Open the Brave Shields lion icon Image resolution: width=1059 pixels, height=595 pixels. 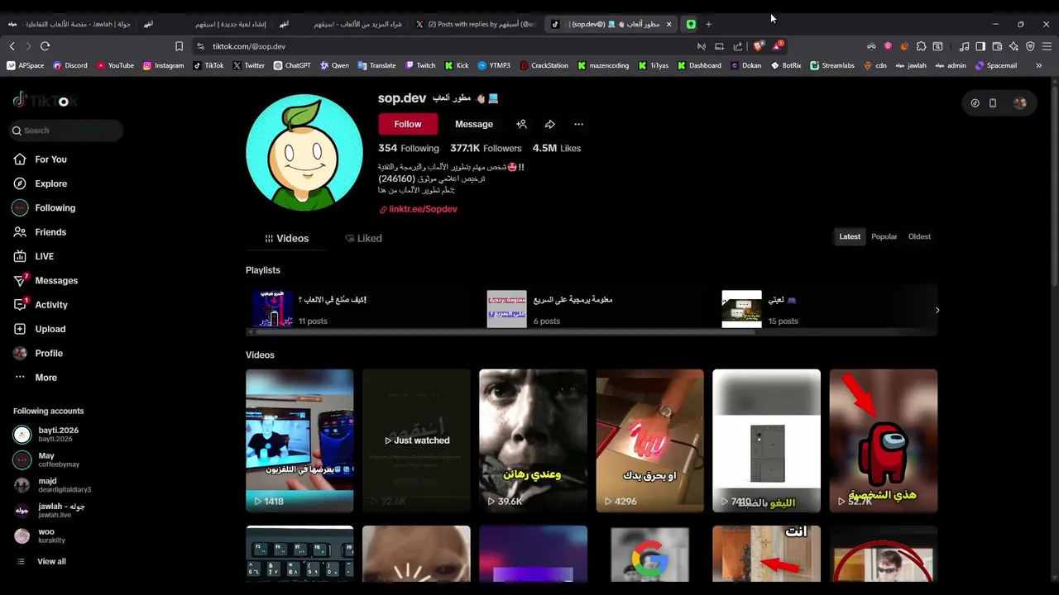tap(758, 46)
